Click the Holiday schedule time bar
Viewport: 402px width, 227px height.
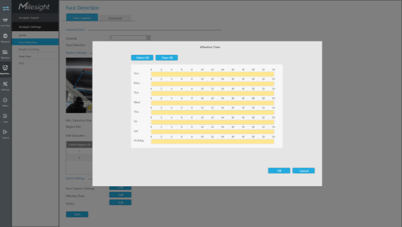coord(212,141)
